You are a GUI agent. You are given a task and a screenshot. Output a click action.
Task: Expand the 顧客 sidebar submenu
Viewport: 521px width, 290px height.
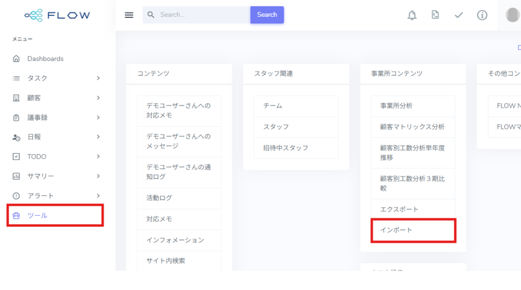98,98
